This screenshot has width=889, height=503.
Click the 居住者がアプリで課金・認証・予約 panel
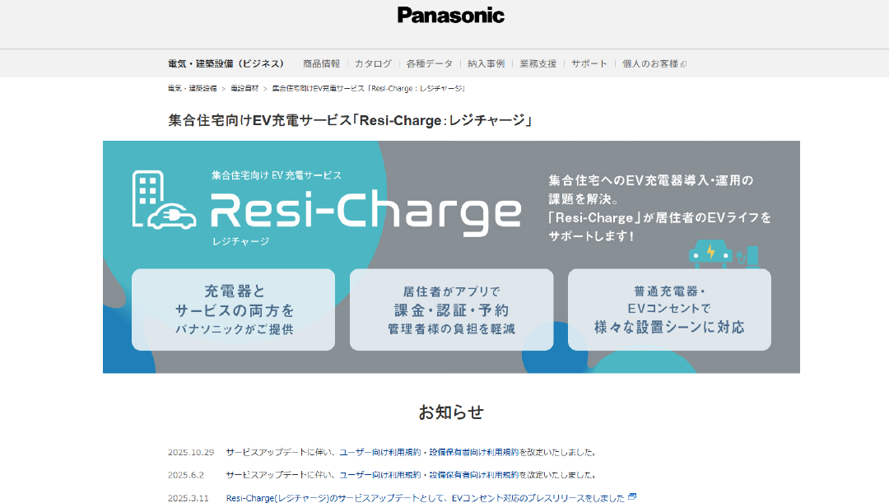pos(451,309)
